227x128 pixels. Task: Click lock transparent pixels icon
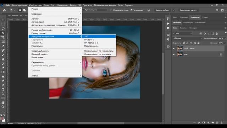[184, 43]
